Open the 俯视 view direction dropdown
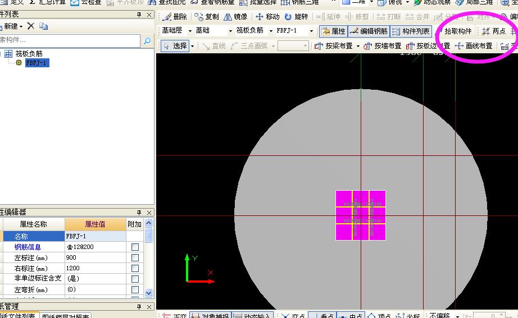Screen dimensions: 518x318 click(407, 2)
